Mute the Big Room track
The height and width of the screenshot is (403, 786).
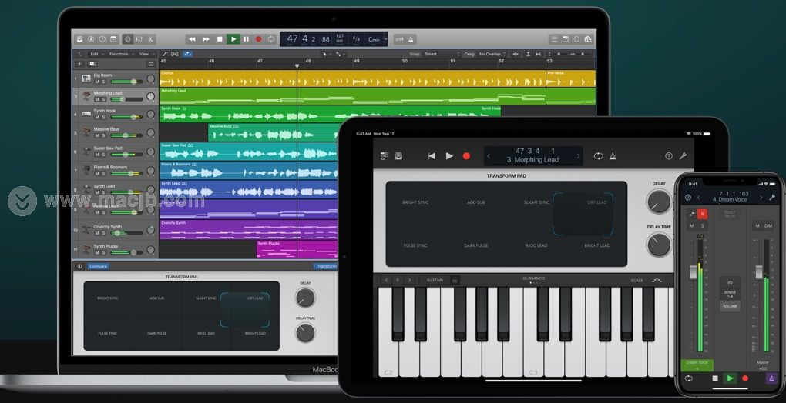point(97,82)
